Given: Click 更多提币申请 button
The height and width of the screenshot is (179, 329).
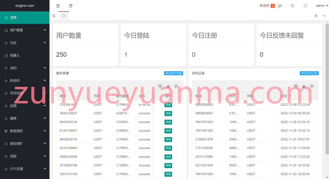Looking at the screenshot, I should 173,73.
